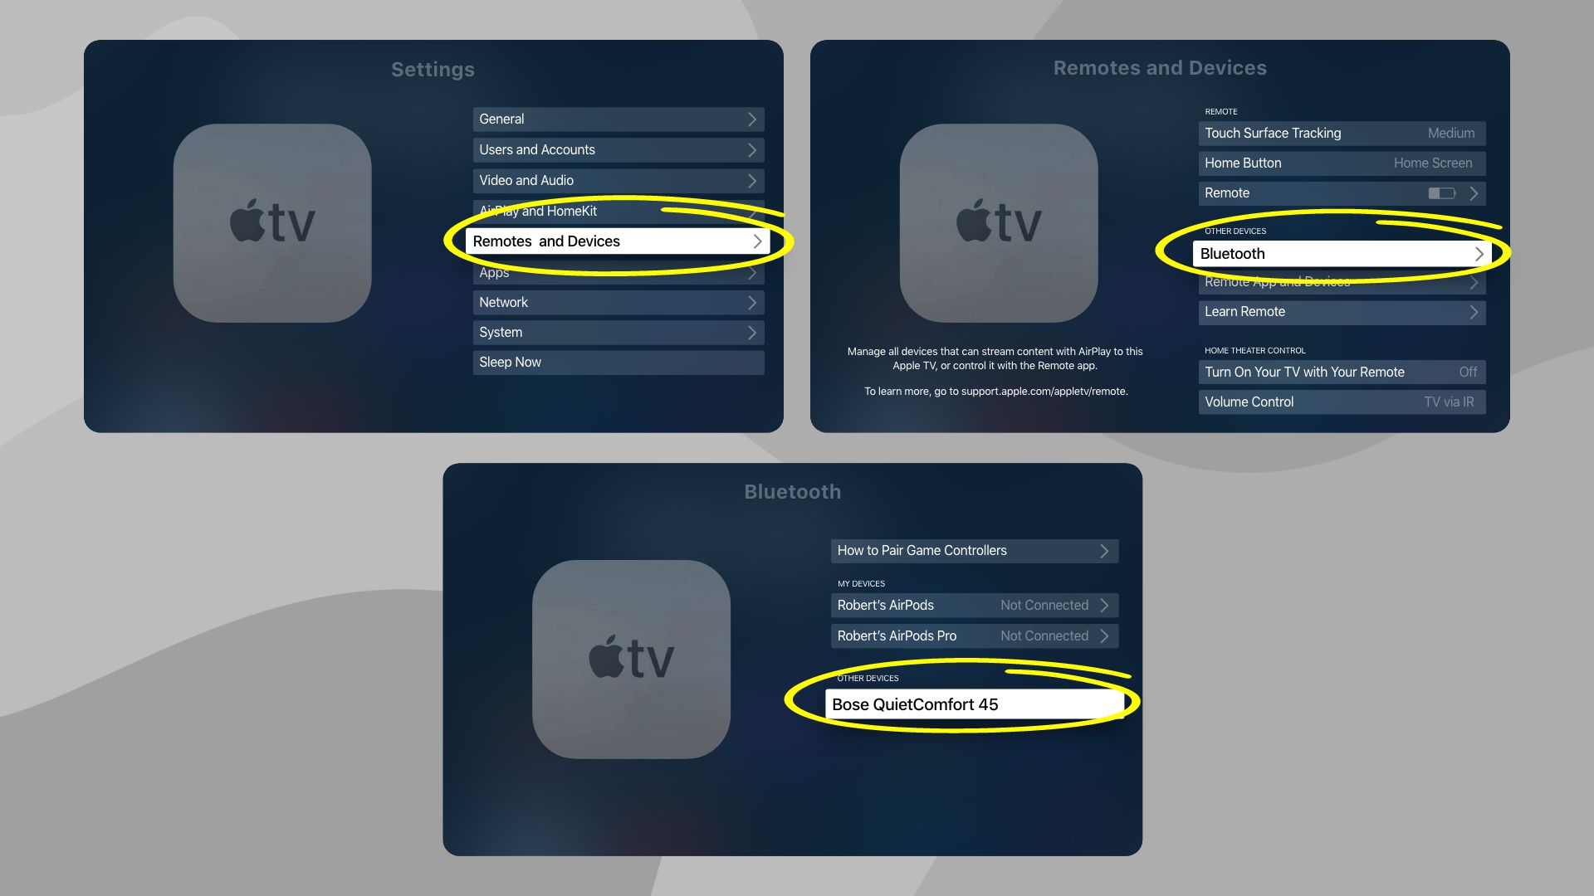Open the General settings panel

click(618, 118)
